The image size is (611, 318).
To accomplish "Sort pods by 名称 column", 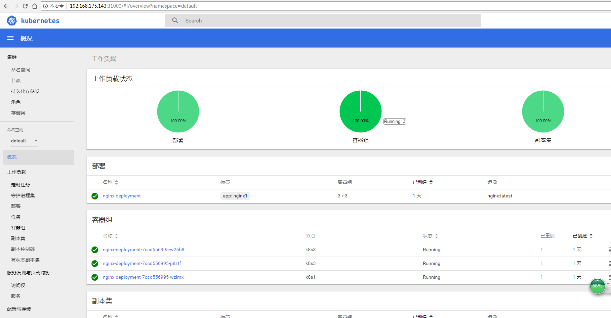I will click(110, 236).
